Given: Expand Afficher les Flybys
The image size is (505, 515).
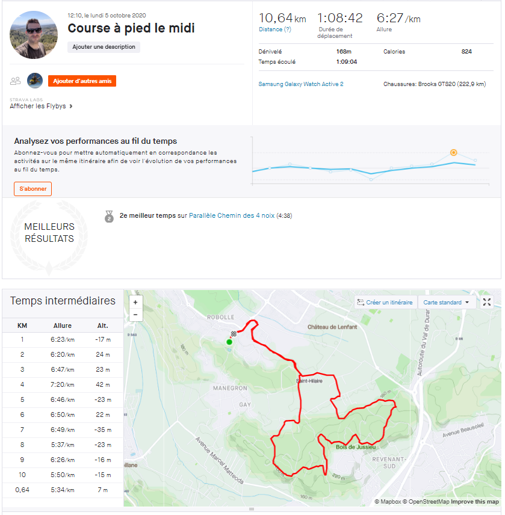Looking at the screenshot, I should point(41,106).
